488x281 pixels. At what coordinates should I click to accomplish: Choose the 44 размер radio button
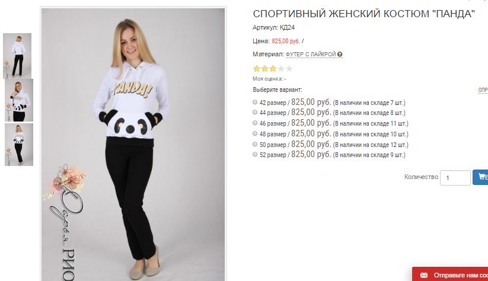point(255,112)
